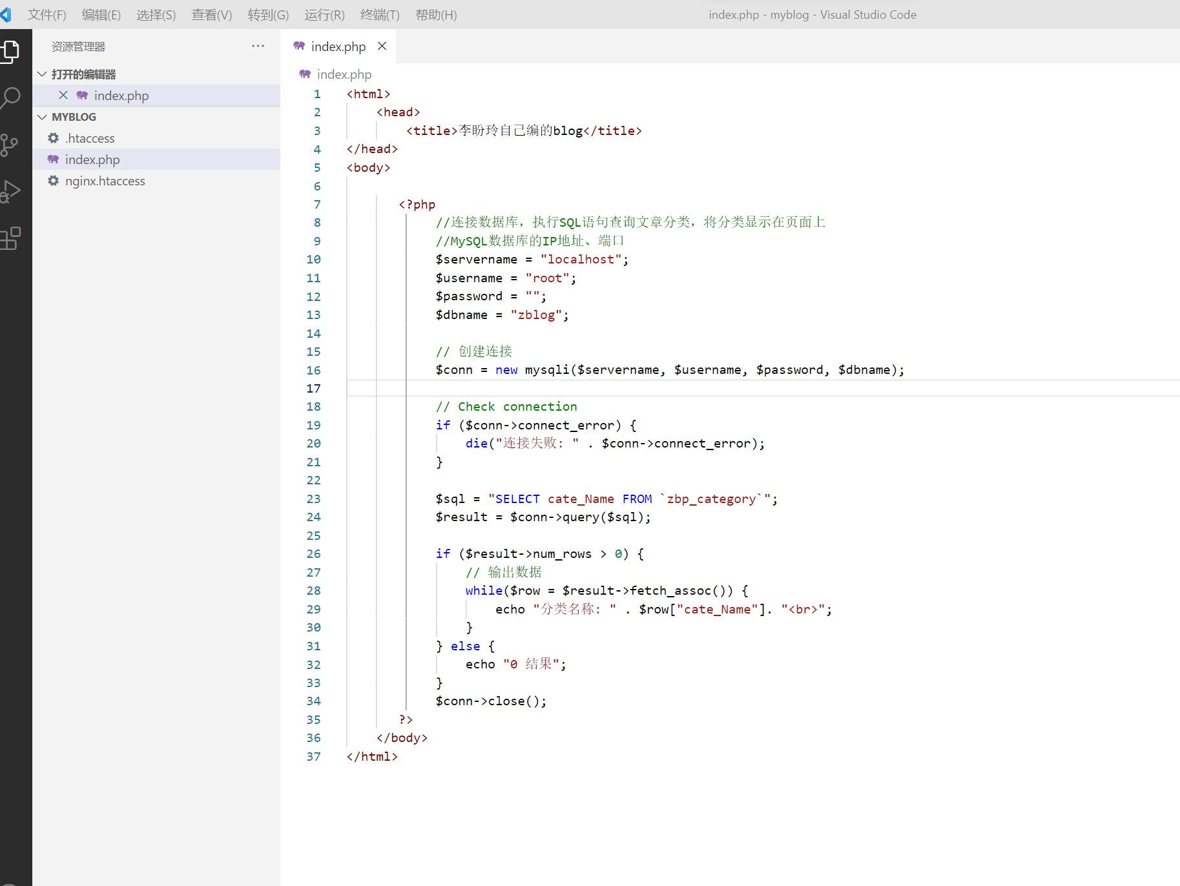Image resolution: width=1180 pixels, height=886 pixels.
Task: Select the index.php editor tab
Action: pyautogui.click(x=338, y=46)
